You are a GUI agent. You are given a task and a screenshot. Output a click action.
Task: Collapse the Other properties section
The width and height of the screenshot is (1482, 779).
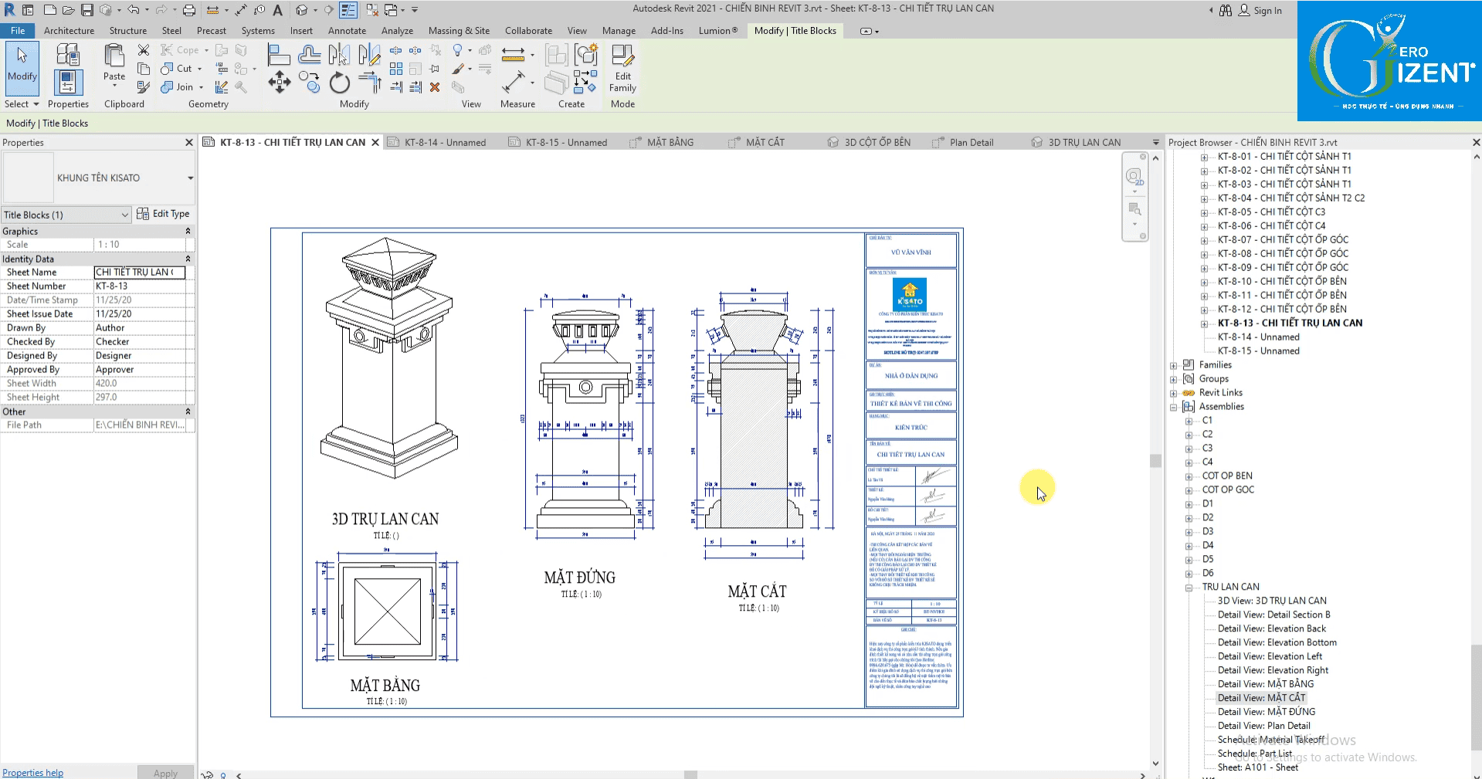(x=188, y=412)
